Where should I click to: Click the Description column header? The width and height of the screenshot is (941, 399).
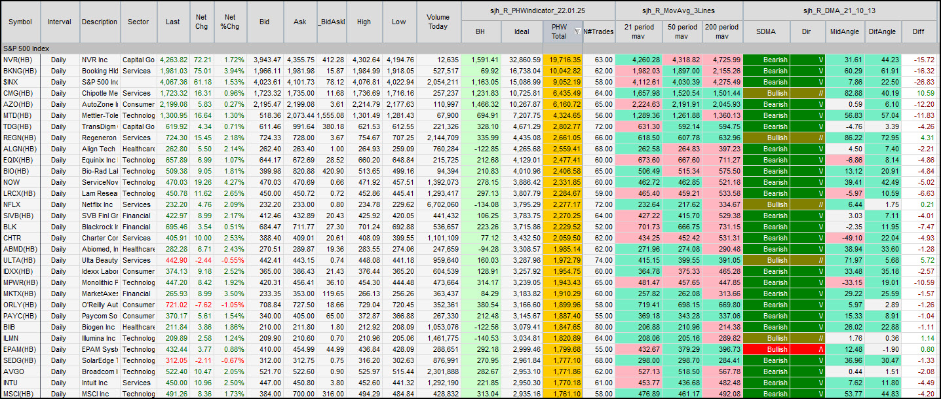tap(100, 22)
